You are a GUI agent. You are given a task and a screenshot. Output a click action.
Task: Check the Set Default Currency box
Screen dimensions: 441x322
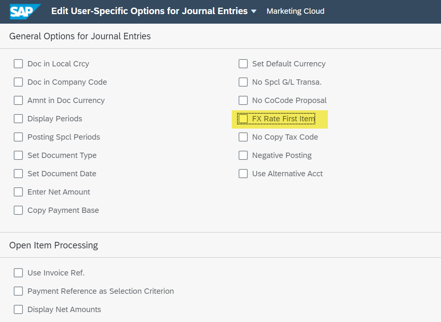pyautogui.click(x=243, y=64)
